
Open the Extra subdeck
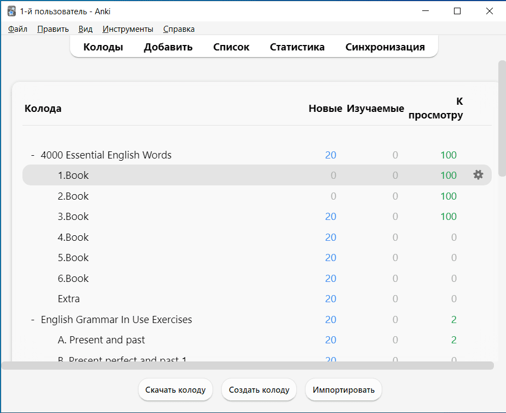pyautogui.click(x=68, y=299)
